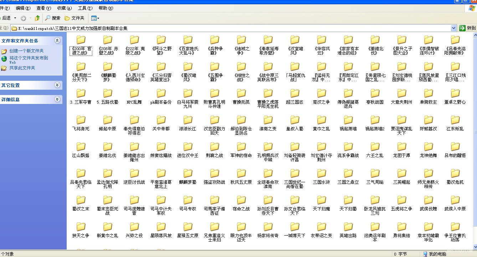Open the 编辑(E) menu

click(x=23, y=8)
